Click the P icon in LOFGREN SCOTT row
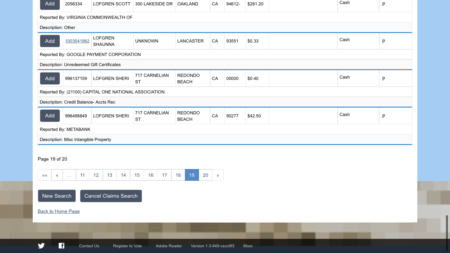The height and width of the screenshot is (253, 450). 384,4
